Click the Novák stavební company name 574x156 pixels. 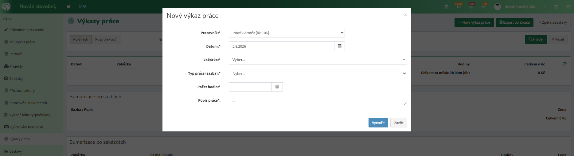38,6
